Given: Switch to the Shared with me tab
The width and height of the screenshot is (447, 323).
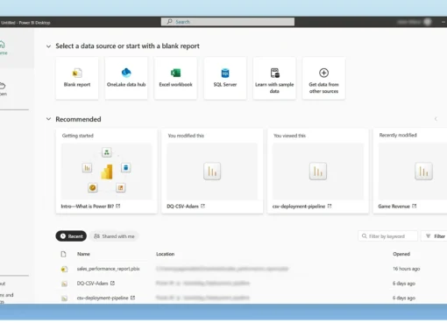Looking at the screenshot, I should (x=114, y=236).
